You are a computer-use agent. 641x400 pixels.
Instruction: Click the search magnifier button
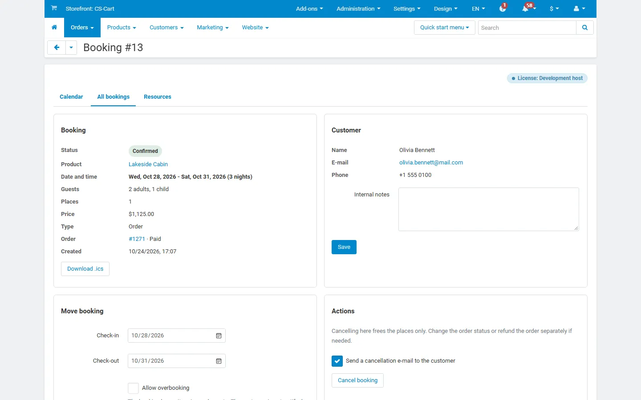[585, 28]
